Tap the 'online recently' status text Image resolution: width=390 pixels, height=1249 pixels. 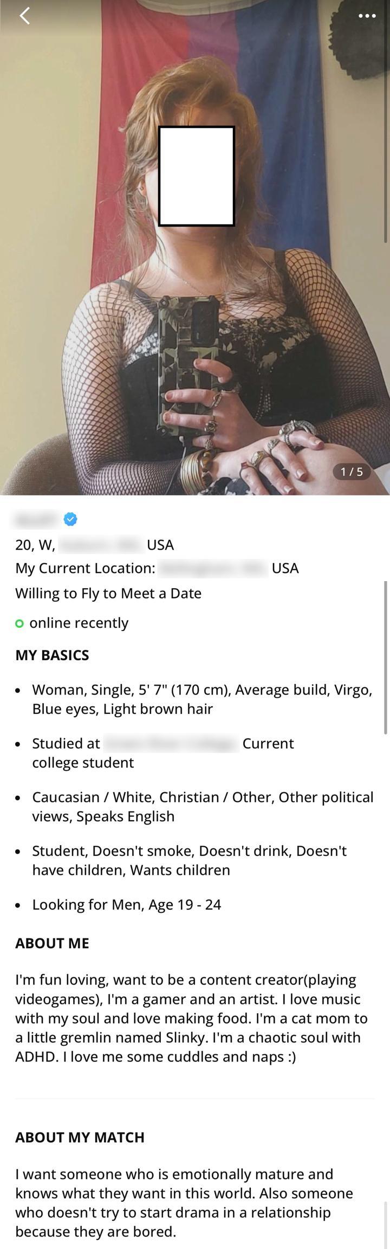tap(79, 623)
